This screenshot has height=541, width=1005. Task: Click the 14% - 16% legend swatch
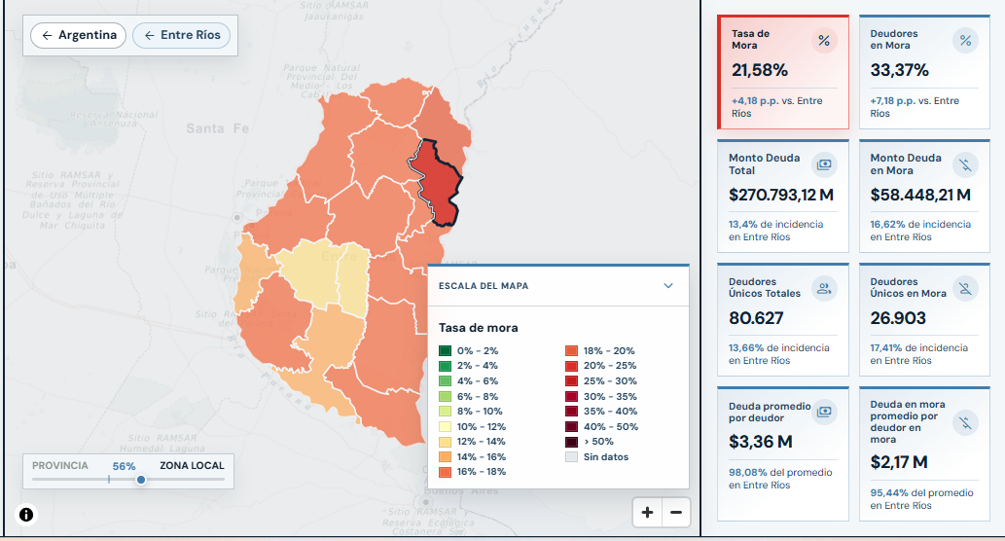445,456
